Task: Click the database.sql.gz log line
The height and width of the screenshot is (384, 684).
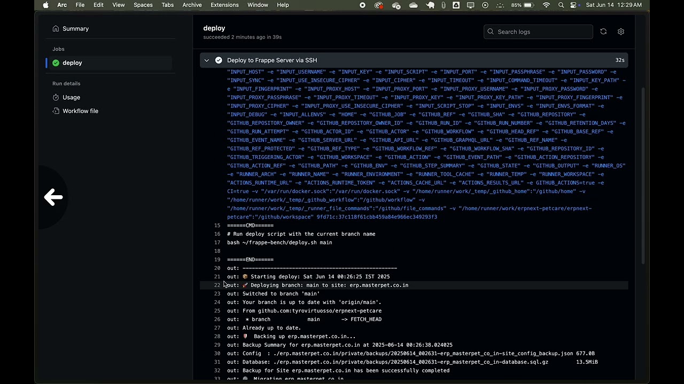Action: [414, 362]
